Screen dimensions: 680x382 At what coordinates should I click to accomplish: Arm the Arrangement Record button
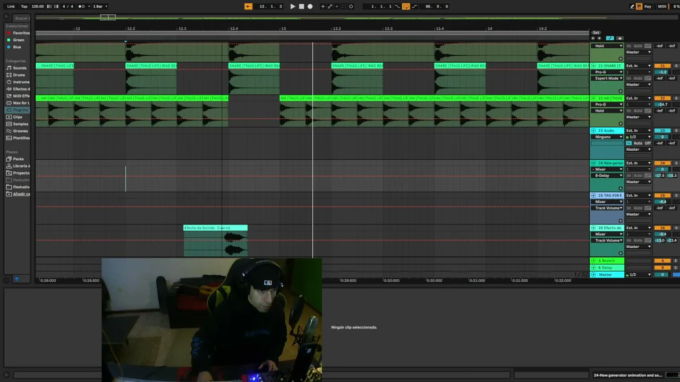[x=310, y=6]
